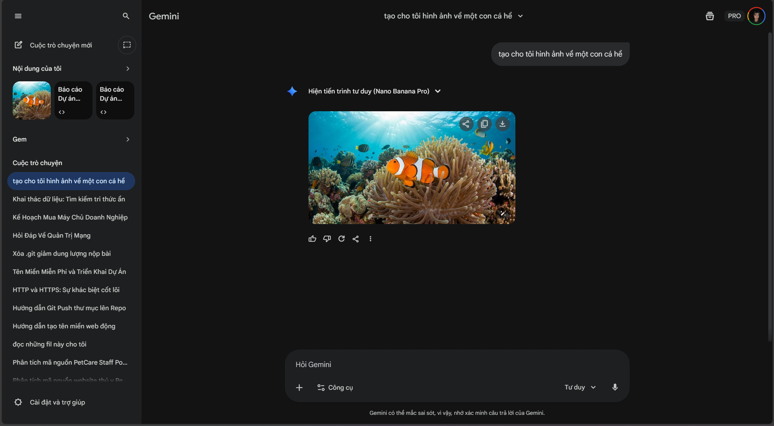Click the hamburger main menu icon

click(18, 16)
